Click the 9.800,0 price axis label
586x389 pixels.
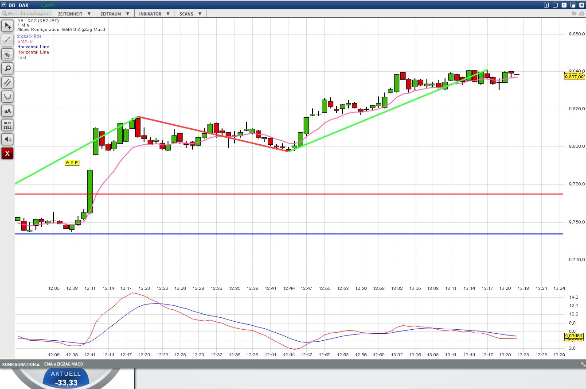coord(576,146)
